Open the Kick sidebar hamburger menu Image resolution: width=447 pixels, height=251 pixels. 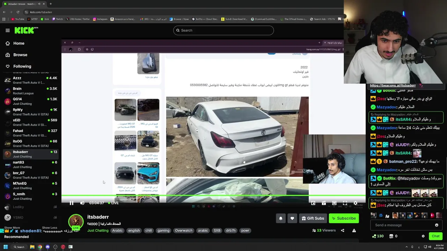pyautogui.click(x=8, y=30)
